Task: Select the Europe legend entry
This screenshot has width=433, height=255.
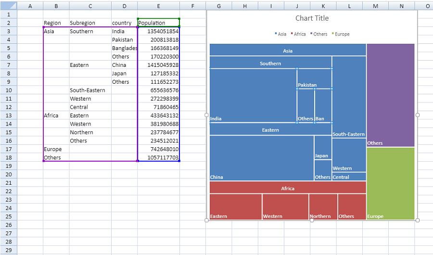Action: point(341,34)
